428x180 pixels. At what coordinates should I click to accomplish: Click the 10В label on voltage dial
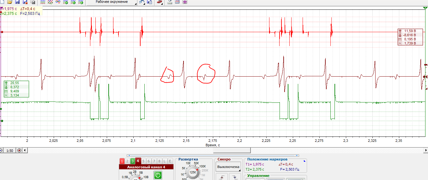[146, 177]
